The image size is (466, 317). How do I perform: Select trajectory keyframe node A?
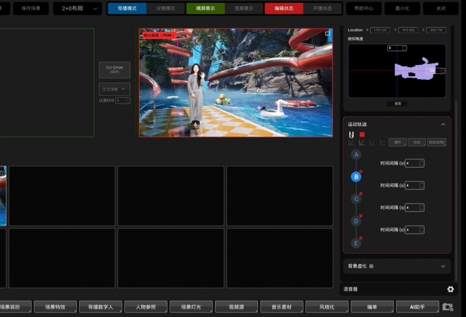356,155
